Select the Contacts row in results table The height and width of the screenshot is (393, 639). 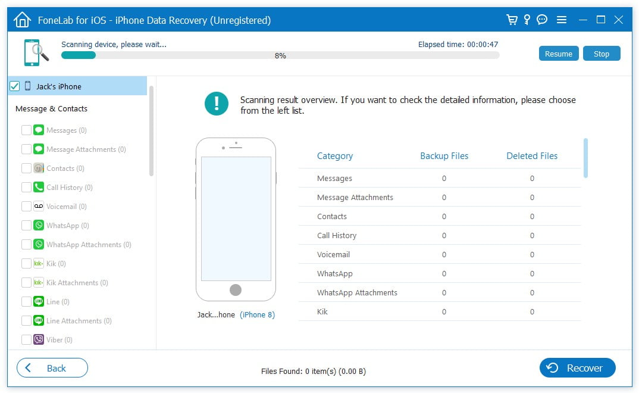440,217
